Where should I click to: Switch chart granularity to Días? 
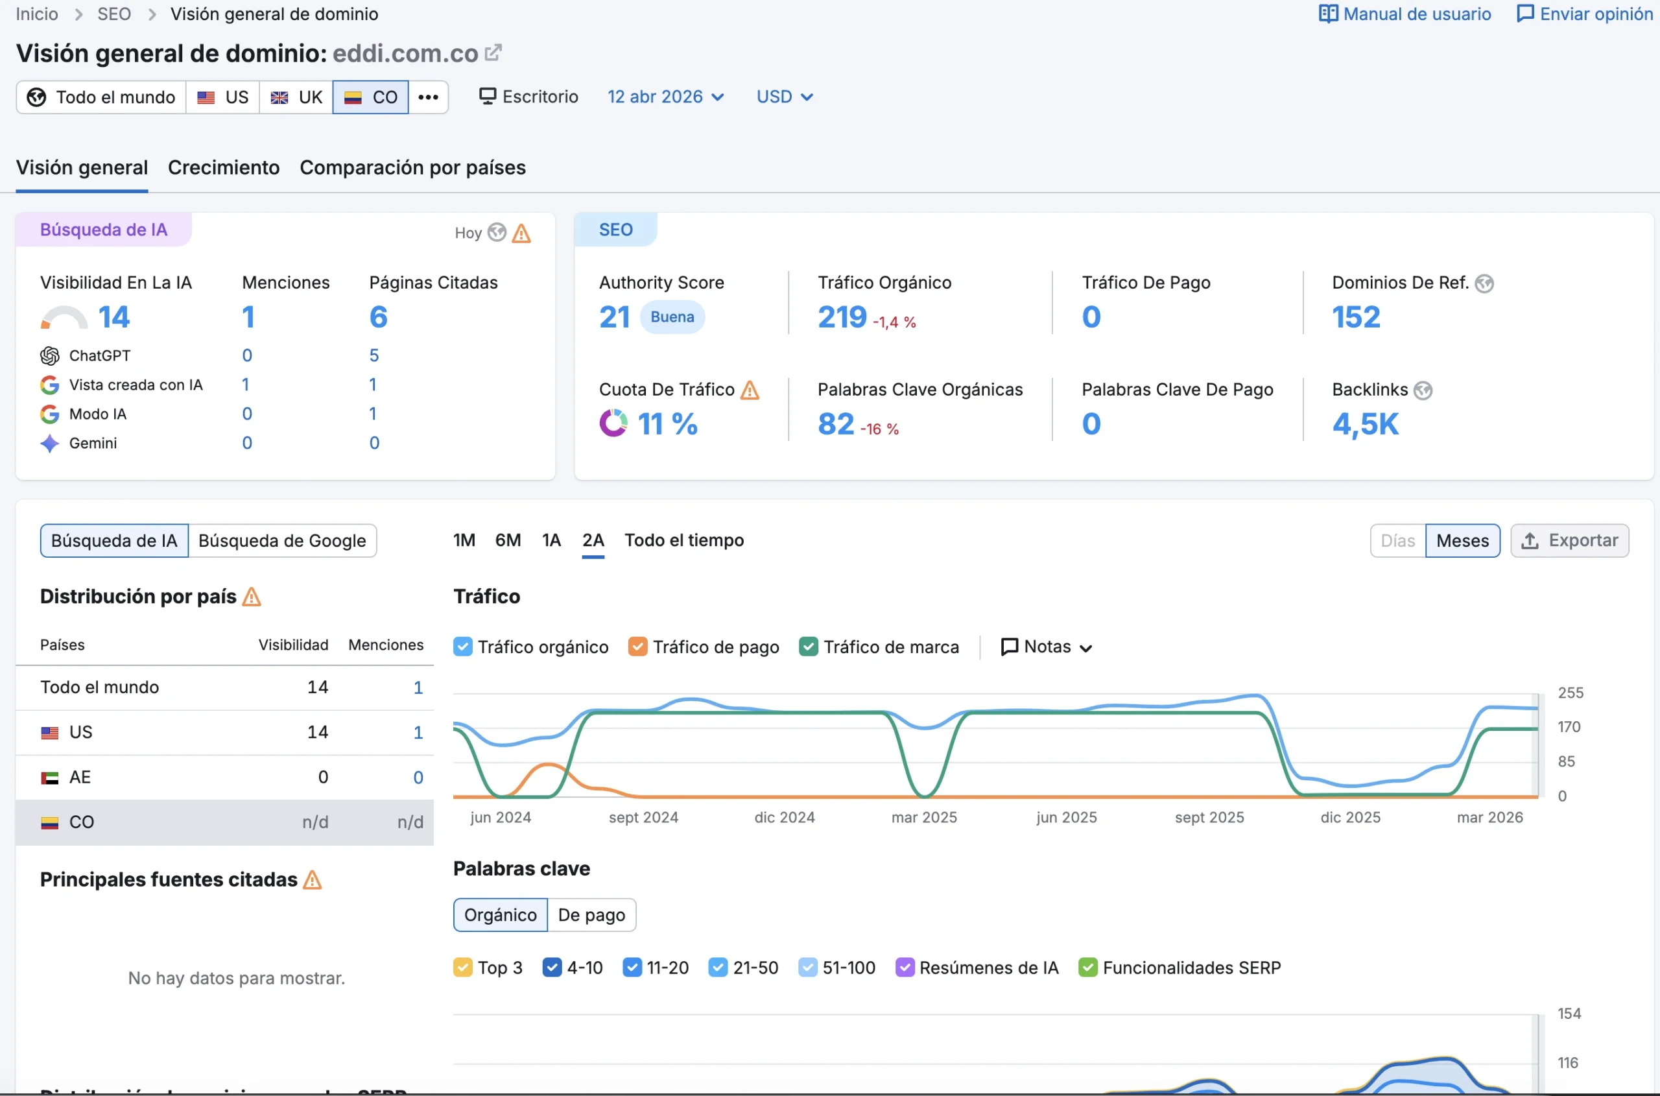pyautogui.click(x=1398, y=540)
